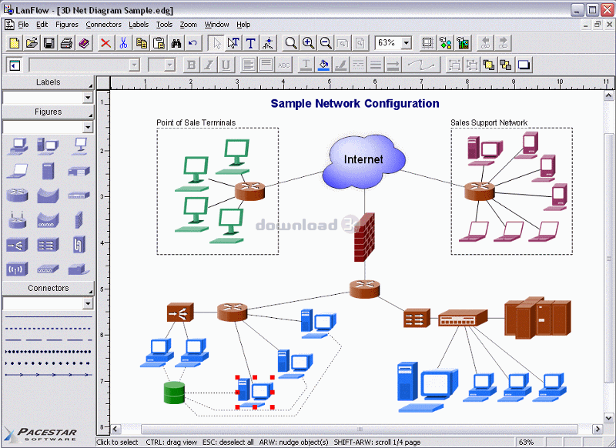The width and height of the screenshot is (616, 448).
Task: Open the Figures menu
Action: click(67, 25)
